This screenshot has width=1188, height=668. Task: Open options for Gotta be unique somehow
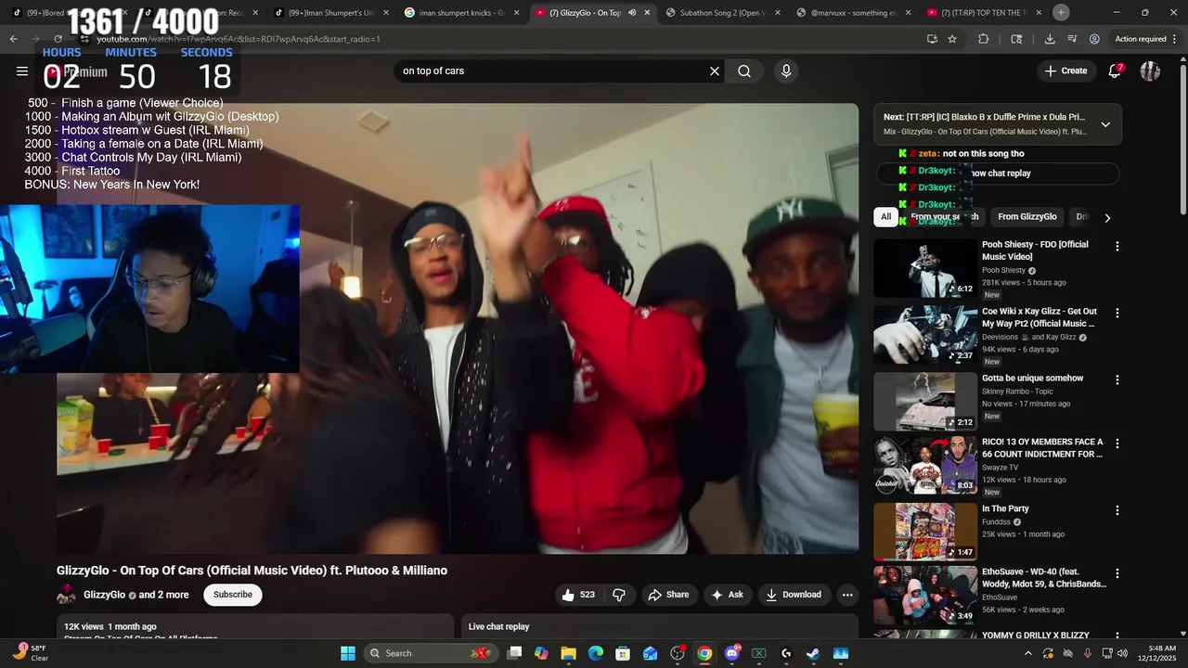click(1117, 379)
